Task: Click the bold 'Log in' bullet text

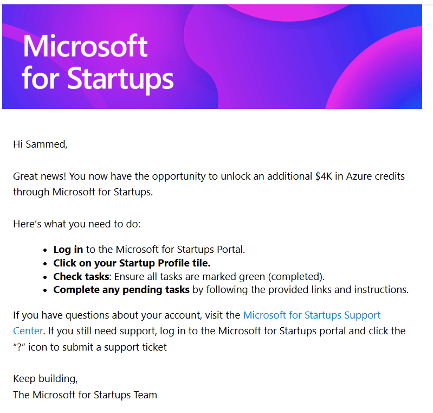Action: click(x=68, y=250)
